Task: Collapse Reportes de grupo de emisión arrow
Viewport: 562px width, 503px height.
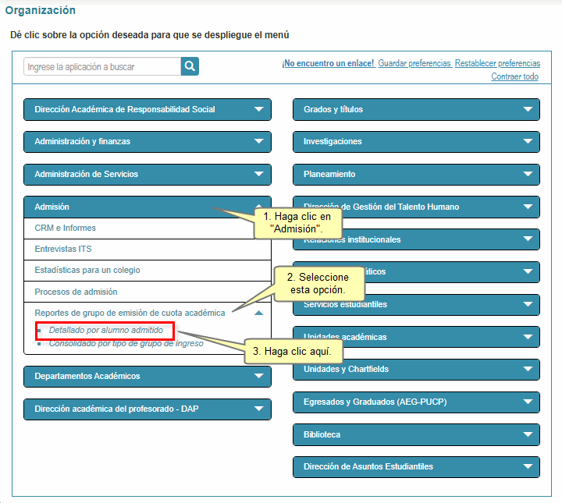Action: 259,313
